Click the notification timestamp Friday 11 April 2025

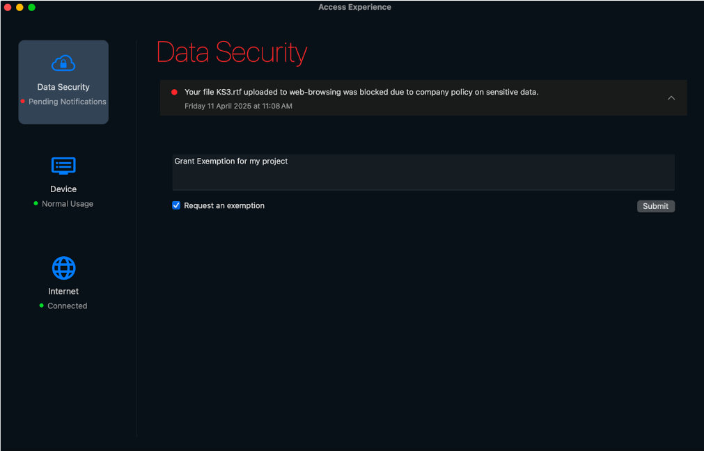pyautogui.click(x=238, y=106)
